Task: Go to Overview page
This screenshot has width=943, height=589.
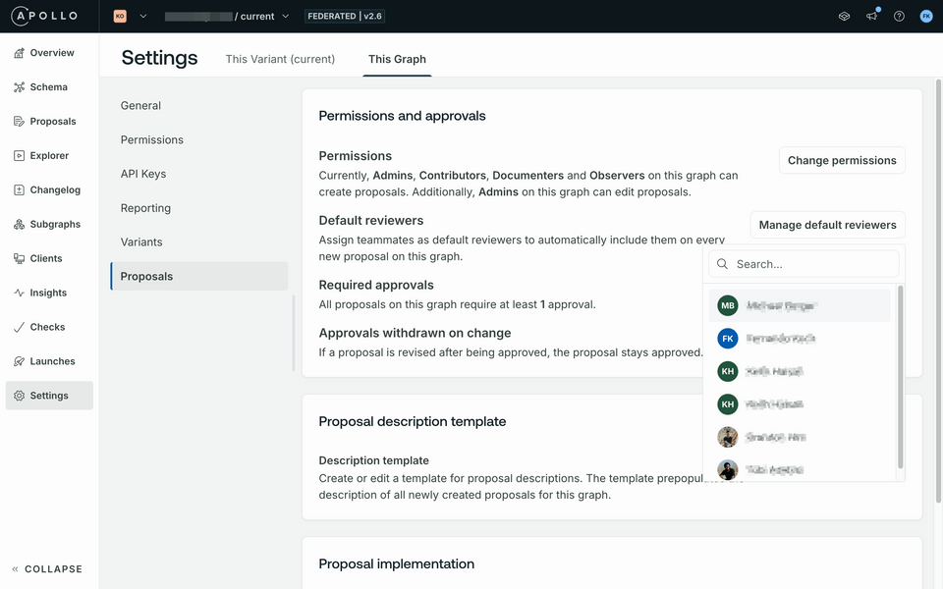Action: tap(49, 53)
